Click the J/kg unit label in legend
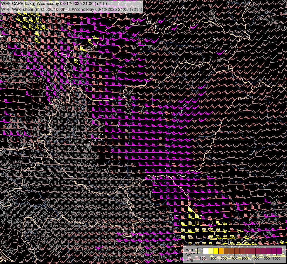This screenshot has height=264, width=287. [190, 259]
